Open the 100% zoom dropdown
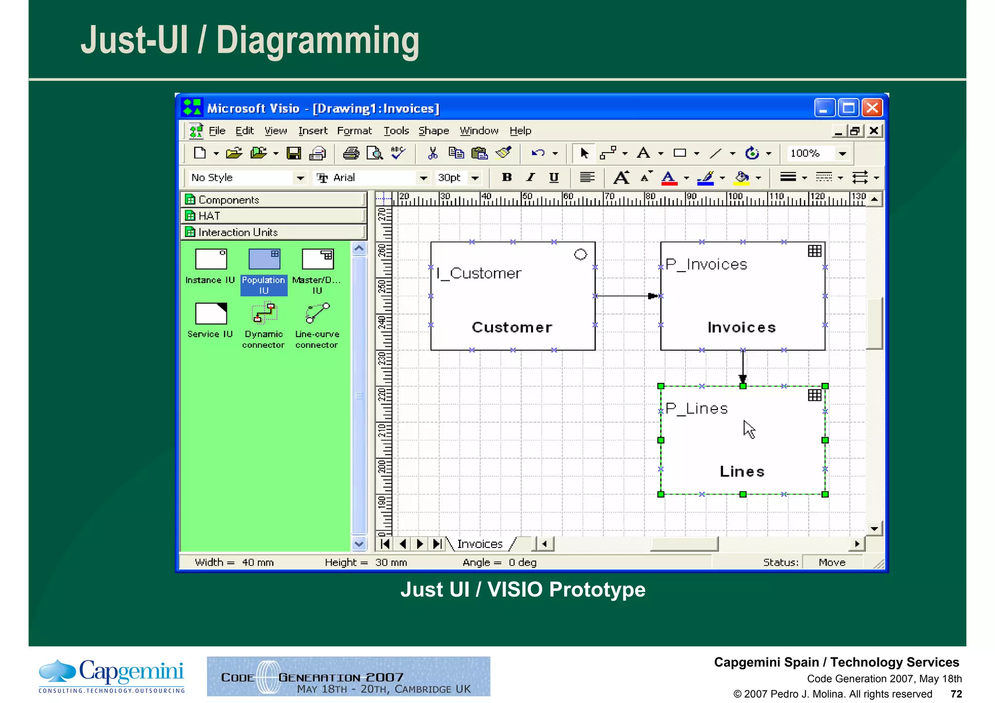995x703 pixels. point(842,154)
